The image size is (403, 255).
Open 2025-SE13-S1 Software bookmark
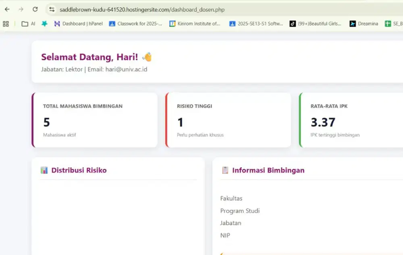pyautogui.click(x=256, y=24)
